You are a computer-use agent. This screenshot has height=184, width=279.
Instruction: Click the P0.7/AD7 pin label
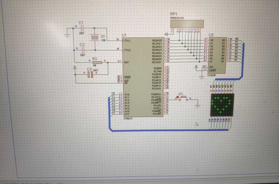(x=157, y=62)
